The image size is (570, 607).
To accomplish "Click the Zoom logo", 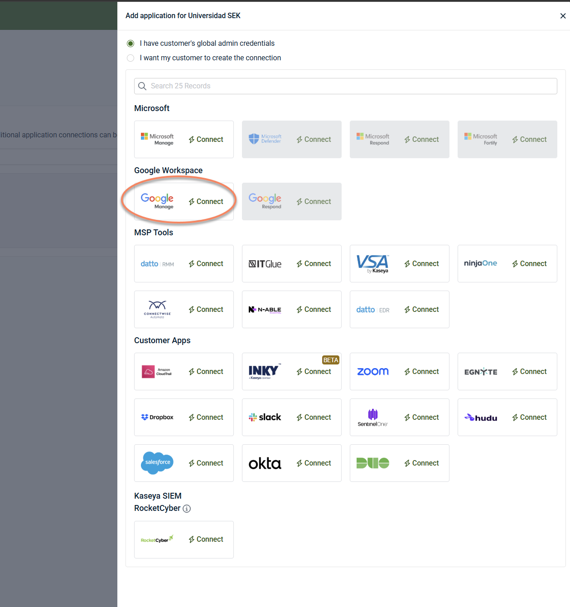I will point(373,372).
